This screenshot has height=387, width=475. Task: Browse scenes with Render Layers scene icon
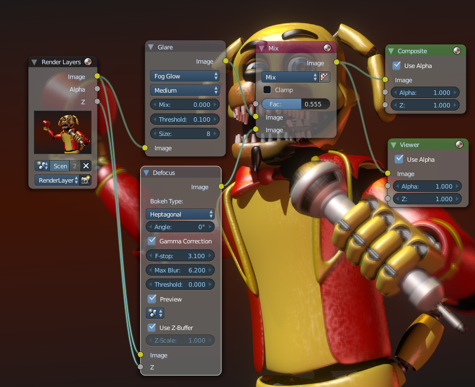[42, 166]
